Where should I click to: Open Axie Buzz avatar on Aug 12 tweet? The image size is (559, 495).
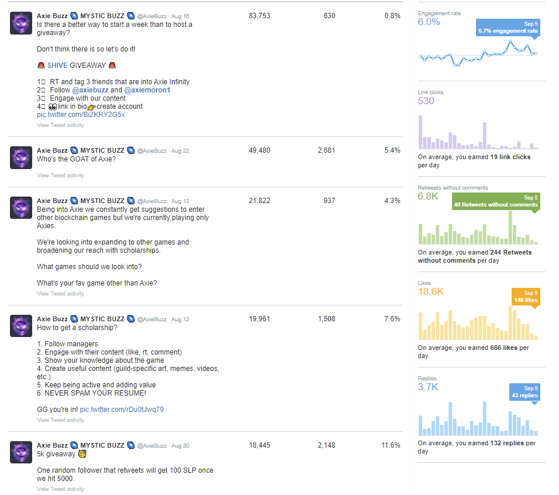[21, 326]
